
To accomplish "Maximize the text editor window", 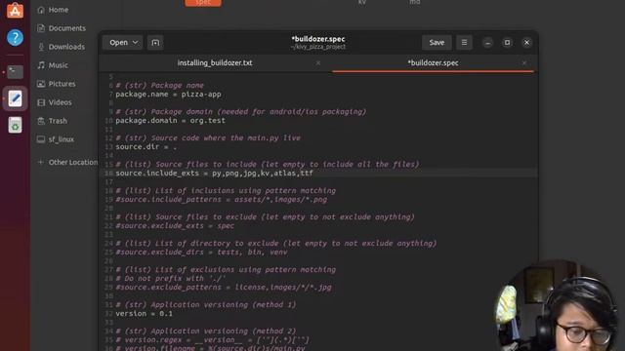I will 507,43.
